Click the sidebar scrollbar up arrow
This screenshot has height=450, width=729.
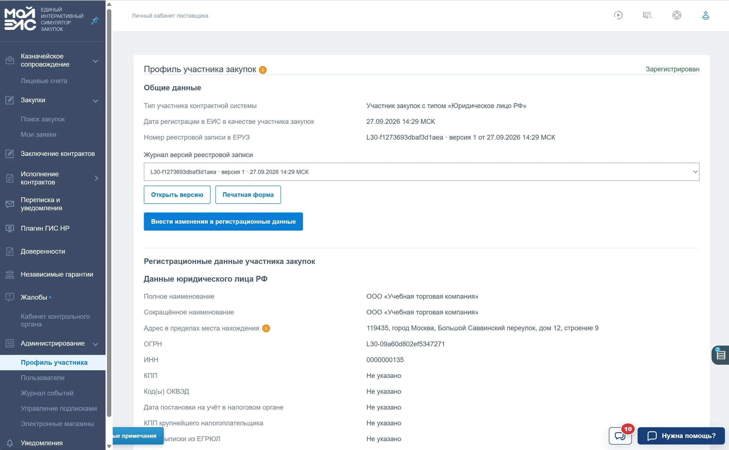(x=109, y=4)
